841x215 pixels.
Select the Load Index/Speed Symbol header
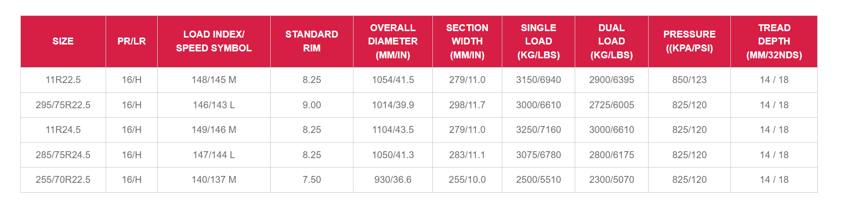[214, 42]
